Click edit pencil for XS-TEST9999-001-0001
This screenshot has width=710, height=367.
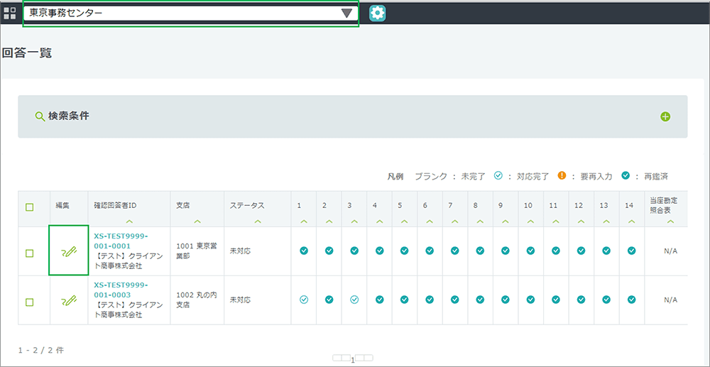coord(69,251)
